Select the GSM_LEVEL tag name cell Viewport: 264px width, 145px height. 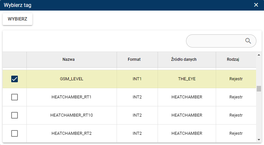(x=71, y=79)
